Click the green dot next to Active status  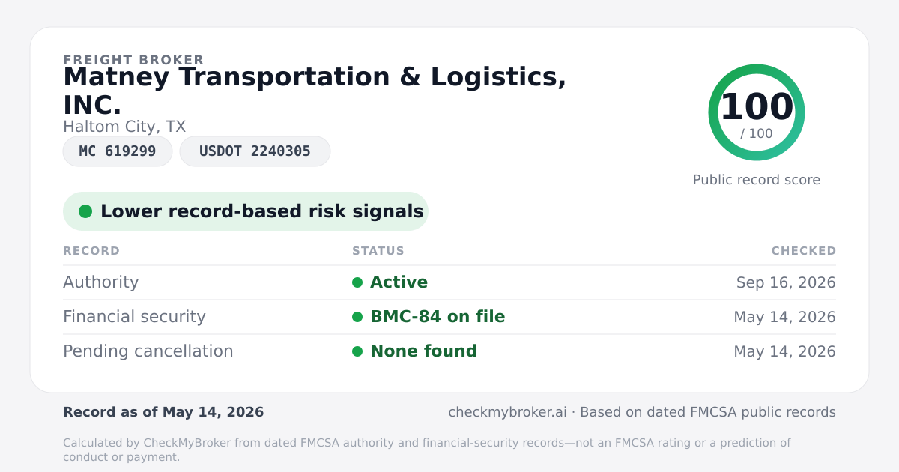[357, 282]
